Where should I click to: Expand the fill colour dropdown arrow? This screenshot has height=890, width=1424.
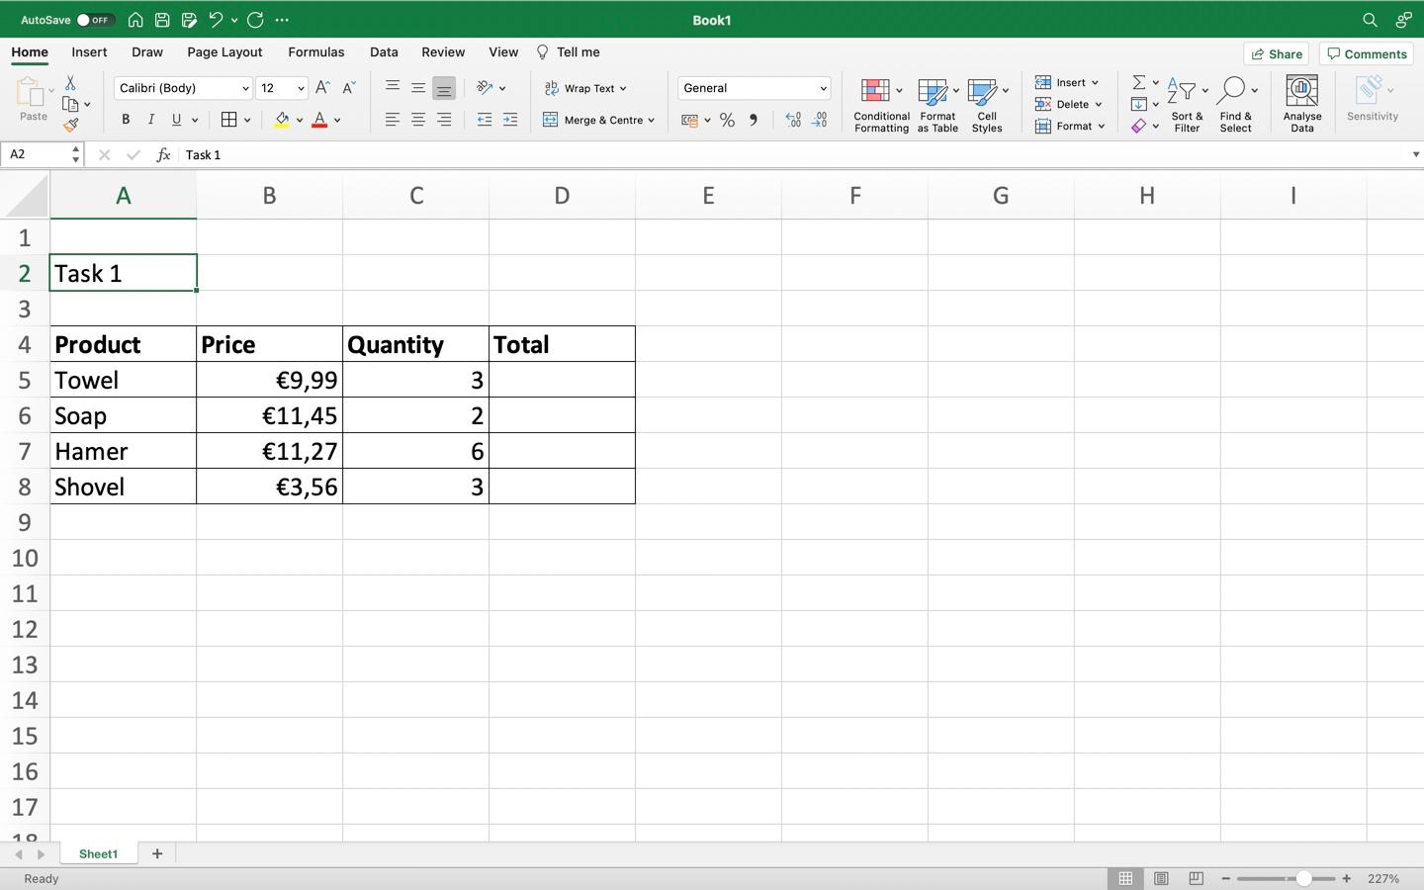pyautogui.click(x=300, y=121)
